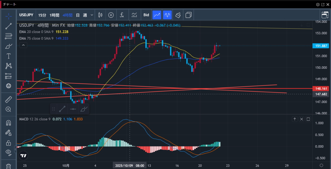Switch to the 15分 timeframe
The height and width of the screenshot is (169, 331).
[42, 15]
